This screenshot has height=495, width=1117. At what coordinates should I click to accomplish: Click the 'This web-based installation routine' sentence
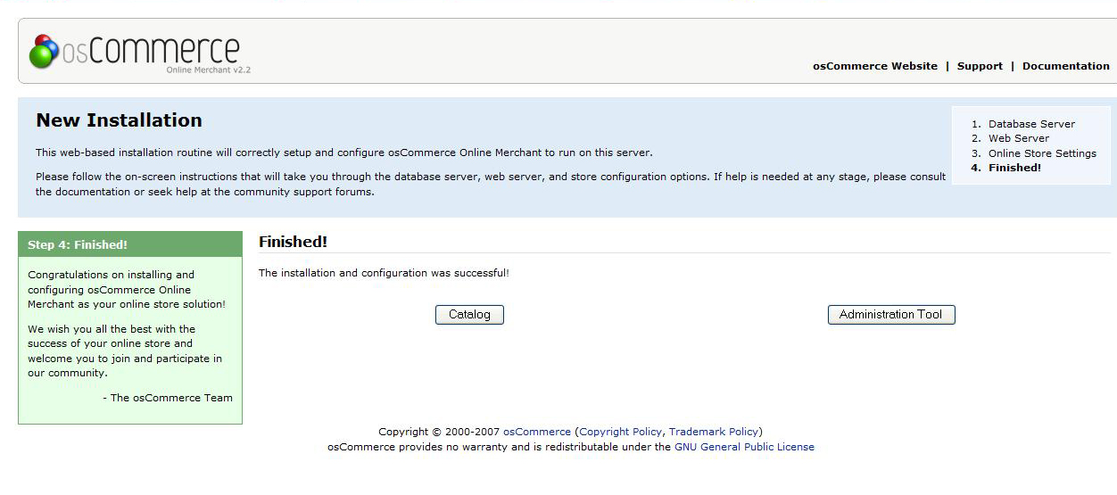click(344, 153)
